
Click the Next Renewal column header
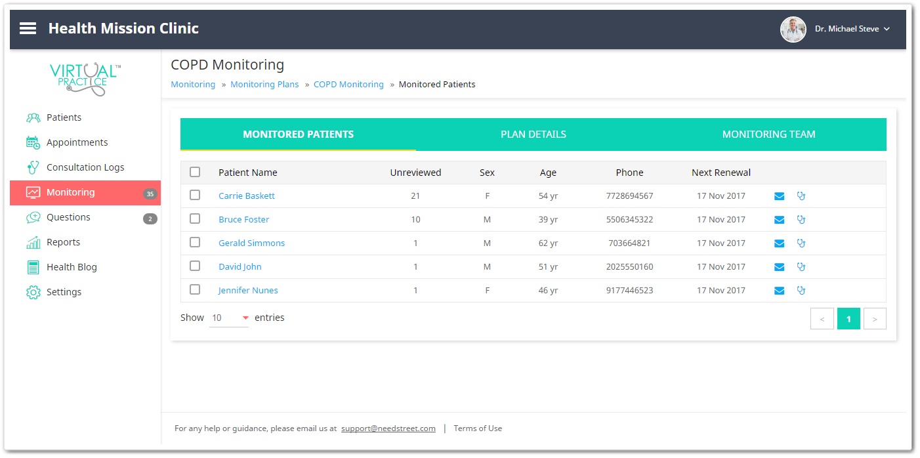point(721,173)
